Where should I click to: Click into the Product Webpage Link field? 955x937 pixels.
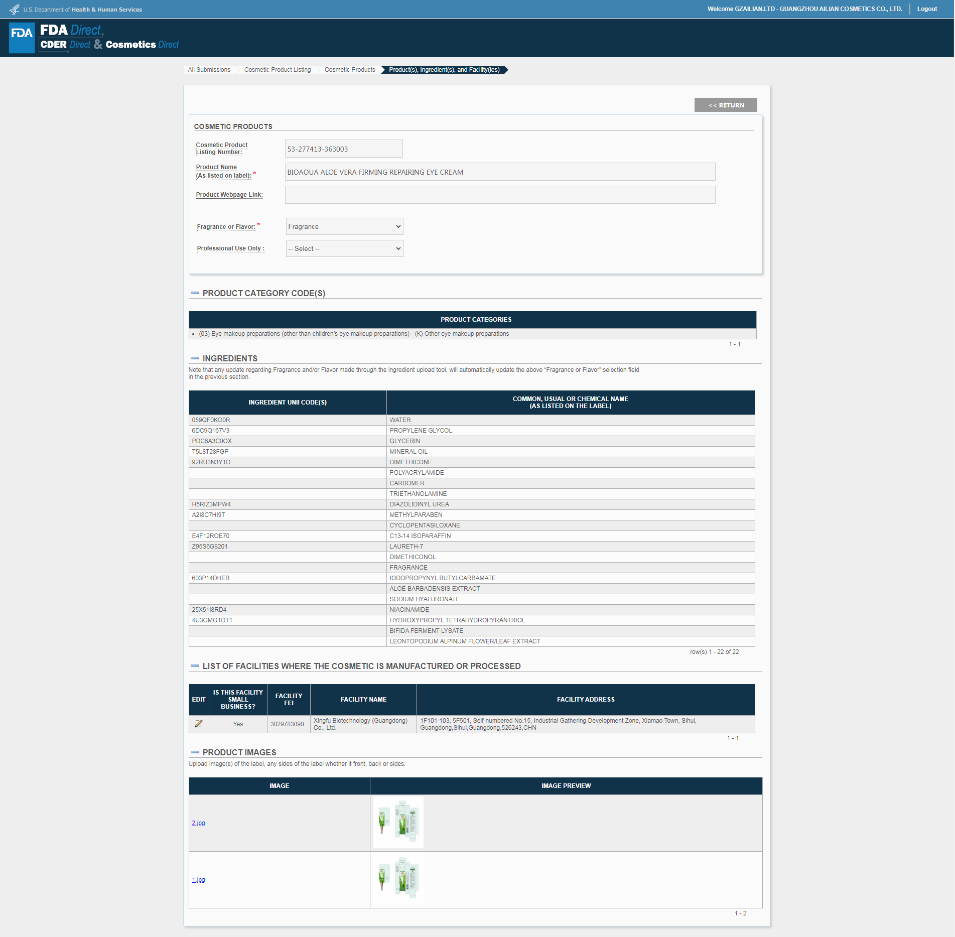tap(500, 195)
